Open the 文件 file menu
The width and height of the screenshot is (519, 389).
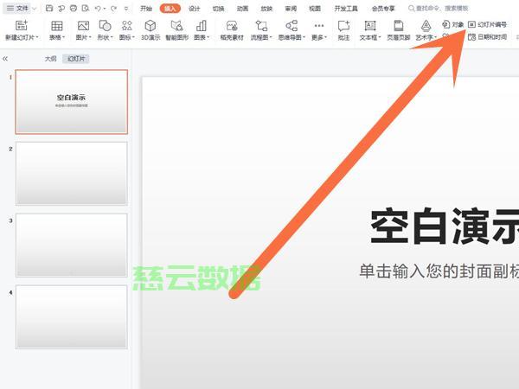(x=18, y=8)
